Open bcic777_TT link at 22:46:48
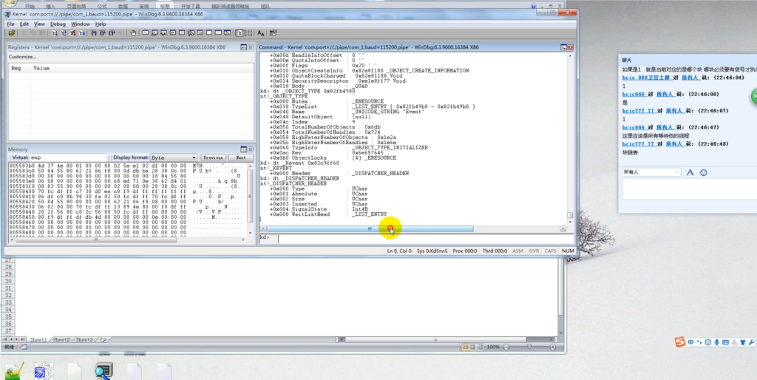The width and height of the screenshot is (757, 380). 638,144
